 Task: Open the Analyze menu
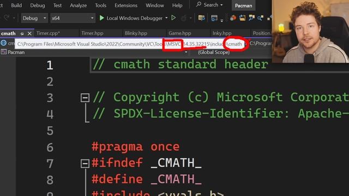click(79, 5)
